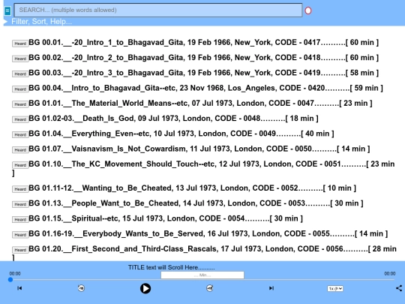This screenshot has width=405, height=304.
Task: Click the audio progress slider handle
Action: [x=10, y=279]
